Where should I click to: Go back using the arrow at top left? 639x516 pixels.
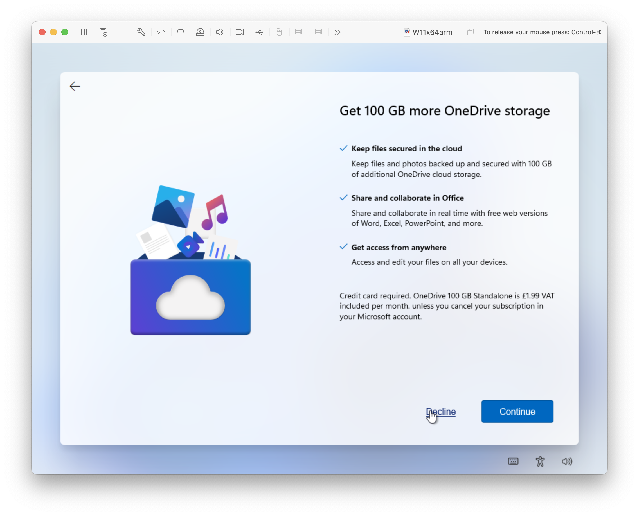coord(75,86)
